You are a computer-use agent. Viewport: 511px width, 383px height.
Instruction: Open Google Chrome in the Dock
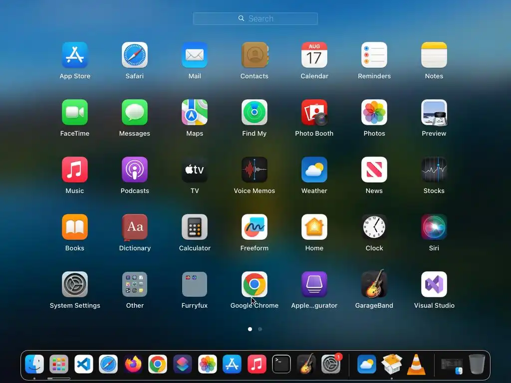[x=158, y=364]
